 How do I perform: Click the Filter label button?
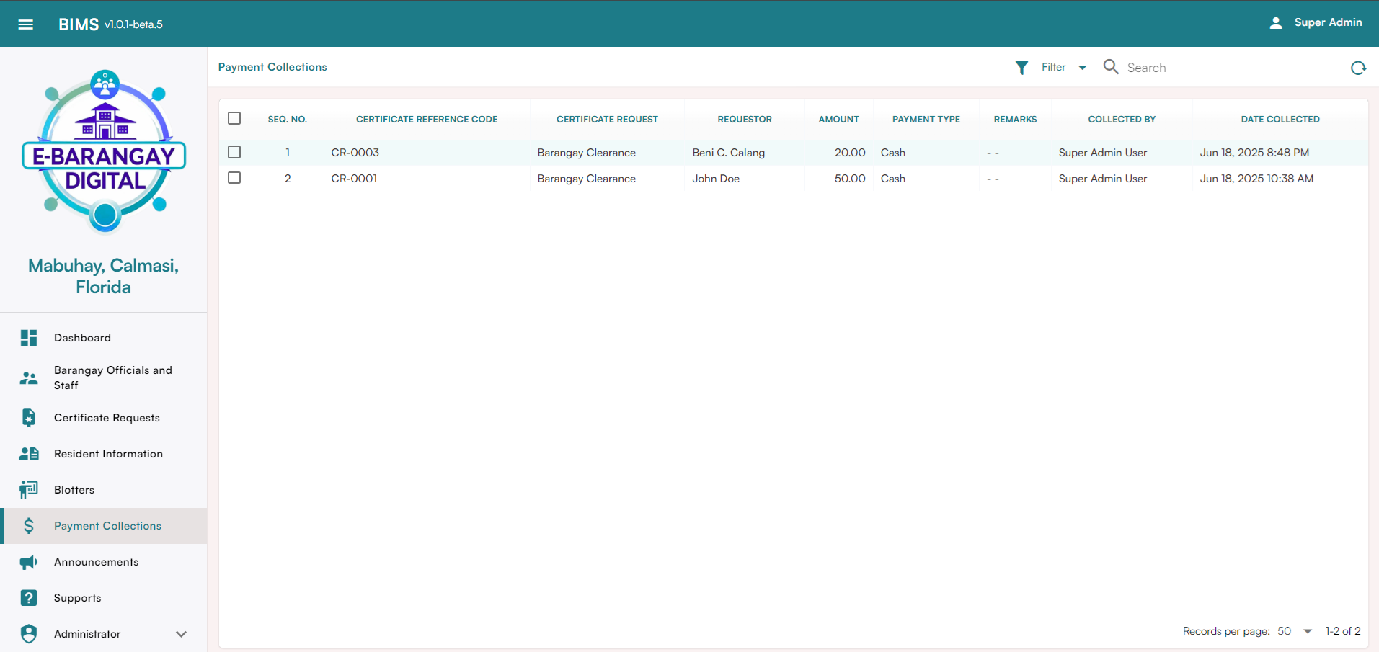pyautogui.click(x=1053, y=67)
